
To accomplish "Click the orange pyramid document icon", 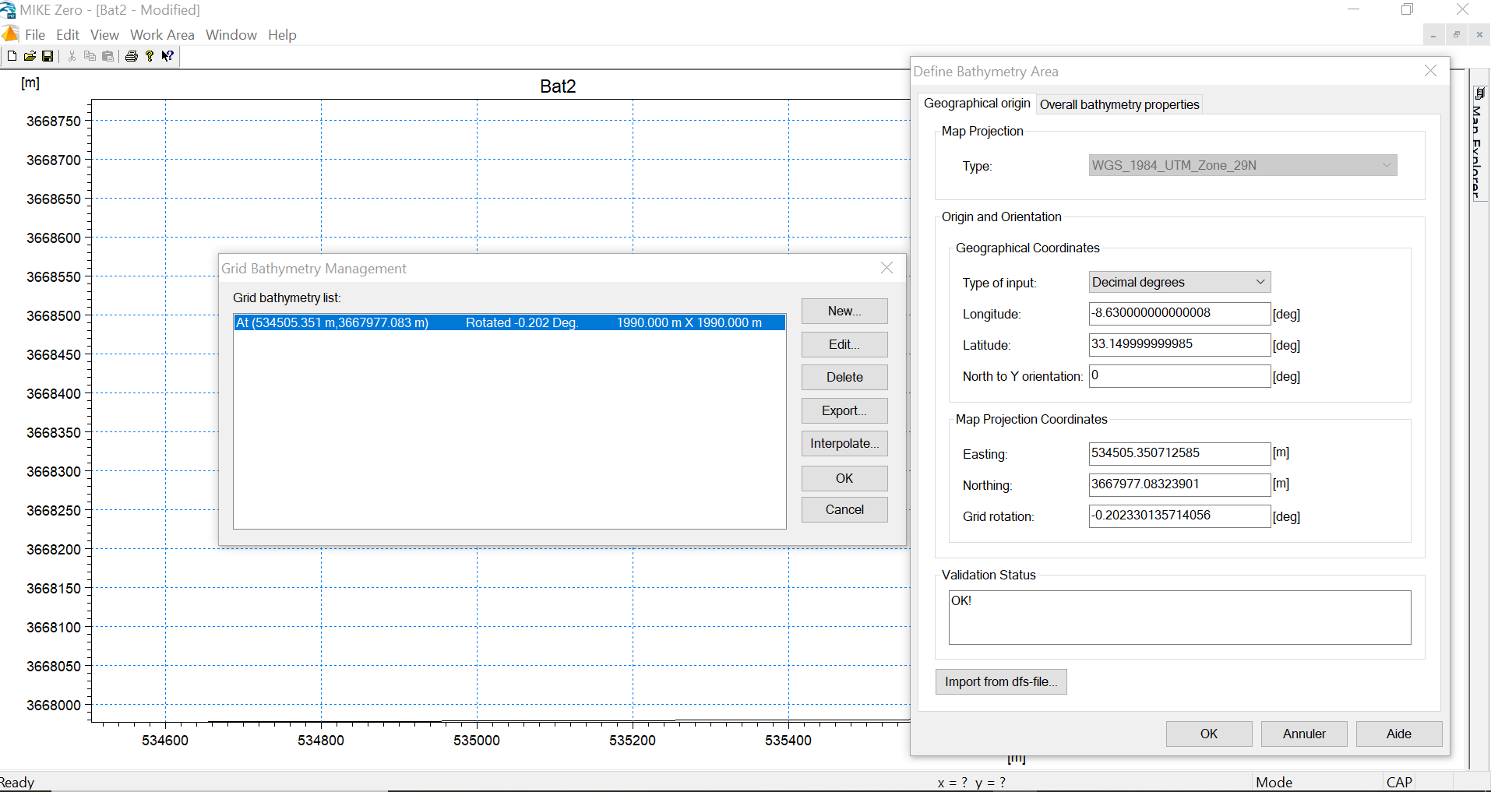I will [10, 34].
